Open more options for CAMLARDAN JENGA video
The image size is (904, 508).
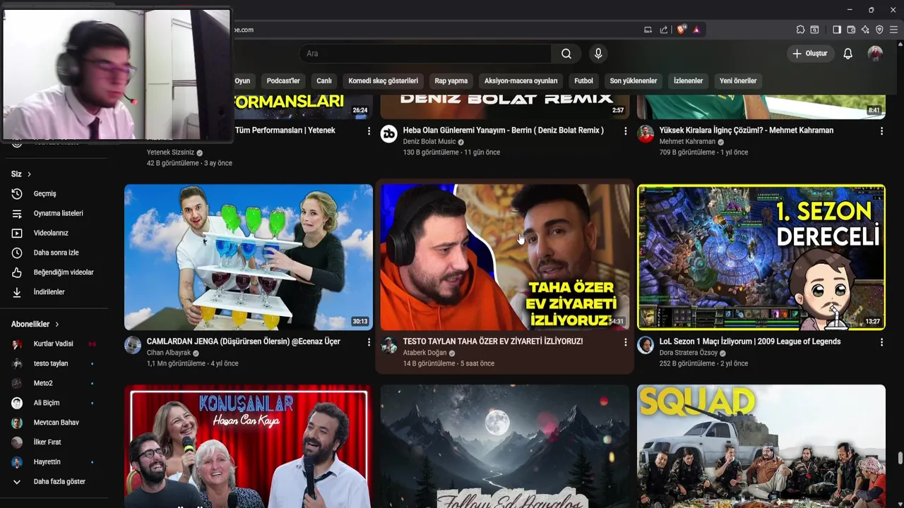pyautogui.click(x=369, y=342)
